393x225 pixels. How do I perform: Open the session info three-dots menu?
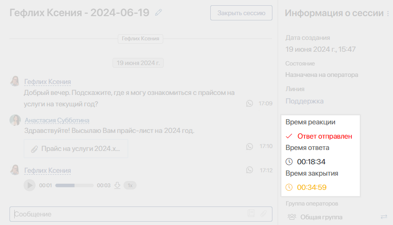[389, 13]
